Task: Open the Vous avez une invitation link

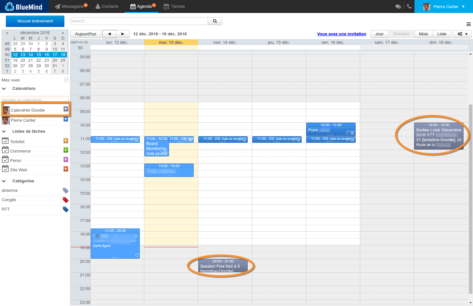Action: 341,34
